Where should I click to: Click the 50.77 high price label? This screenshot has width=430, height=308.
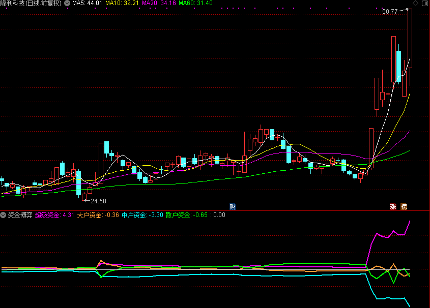point(390,12)
